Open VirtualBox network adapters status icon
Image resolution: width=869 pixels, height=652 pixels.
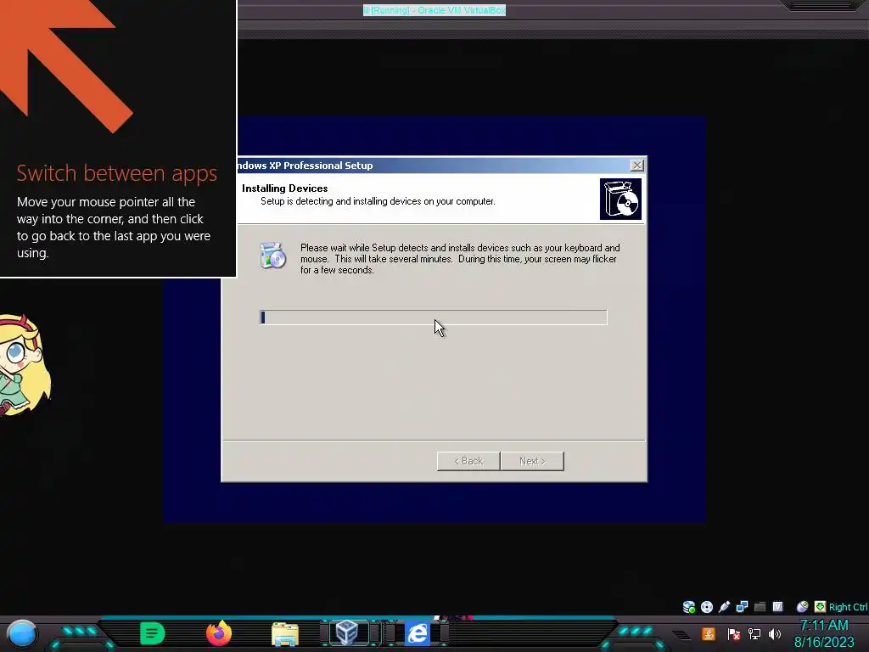742,606
